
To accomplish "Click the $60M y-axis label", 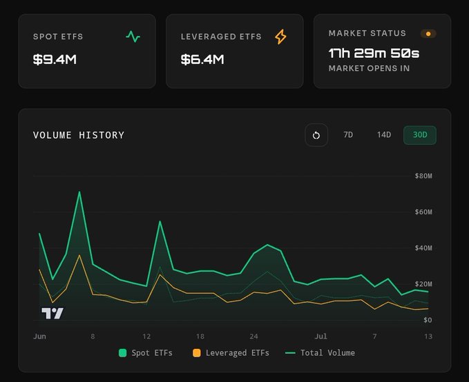I will [423, 212].
